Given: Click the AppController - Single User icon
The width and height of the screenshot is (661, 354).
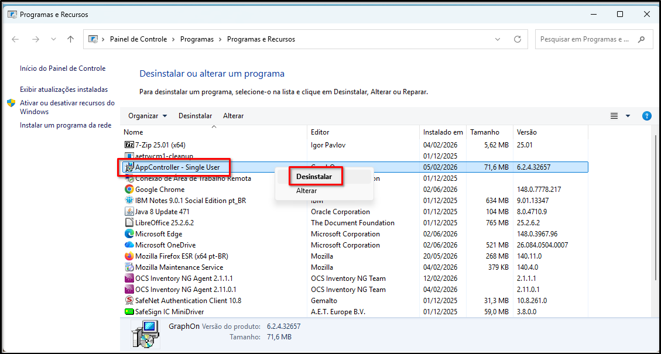Looking at the screenshot, I should 128,167.
